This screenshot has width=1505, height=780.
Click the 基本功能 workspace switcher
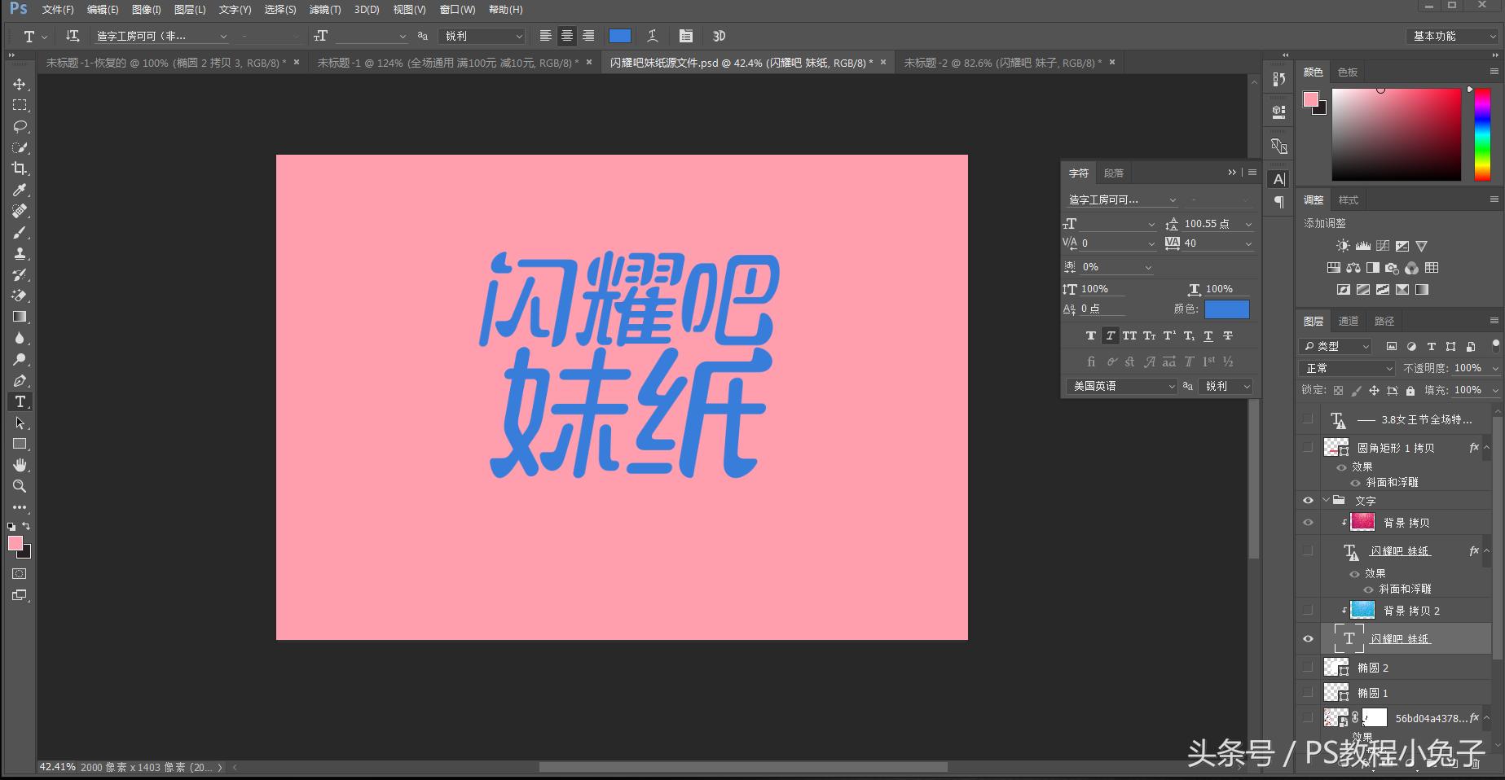[1451, 36]
